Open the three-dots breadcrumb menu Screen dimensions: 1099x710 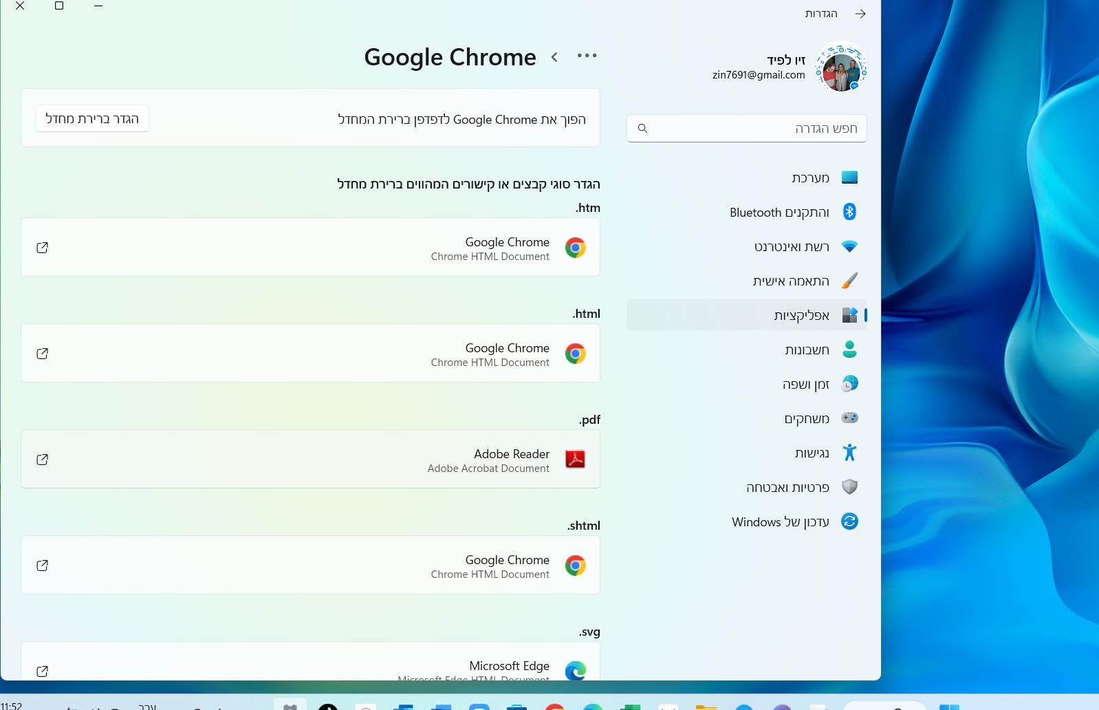point(587,56)
